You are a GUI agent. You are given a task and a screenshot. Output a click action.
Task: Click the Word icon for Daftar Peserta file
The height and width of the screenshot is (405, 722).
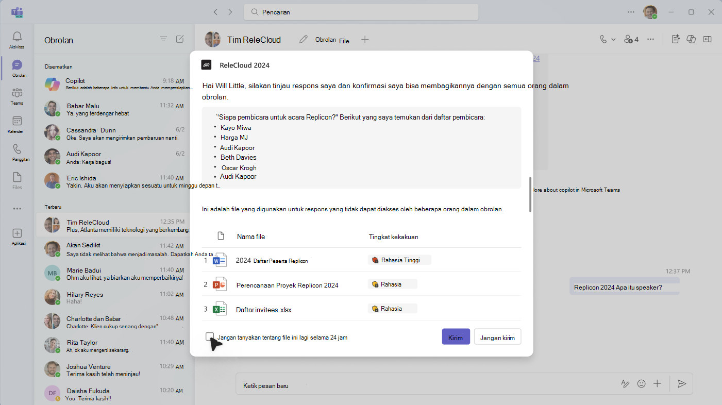tap(220, 260)
